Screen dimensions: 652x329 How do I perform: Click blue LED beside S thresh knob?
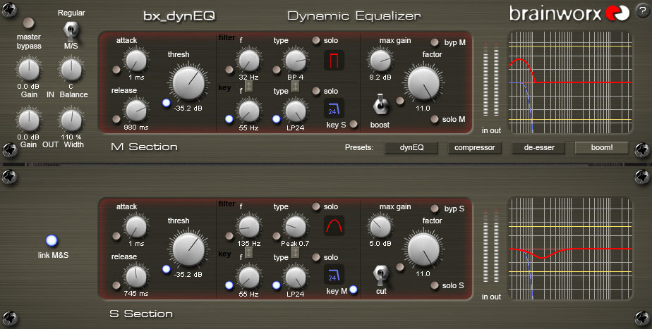point(167,269)
